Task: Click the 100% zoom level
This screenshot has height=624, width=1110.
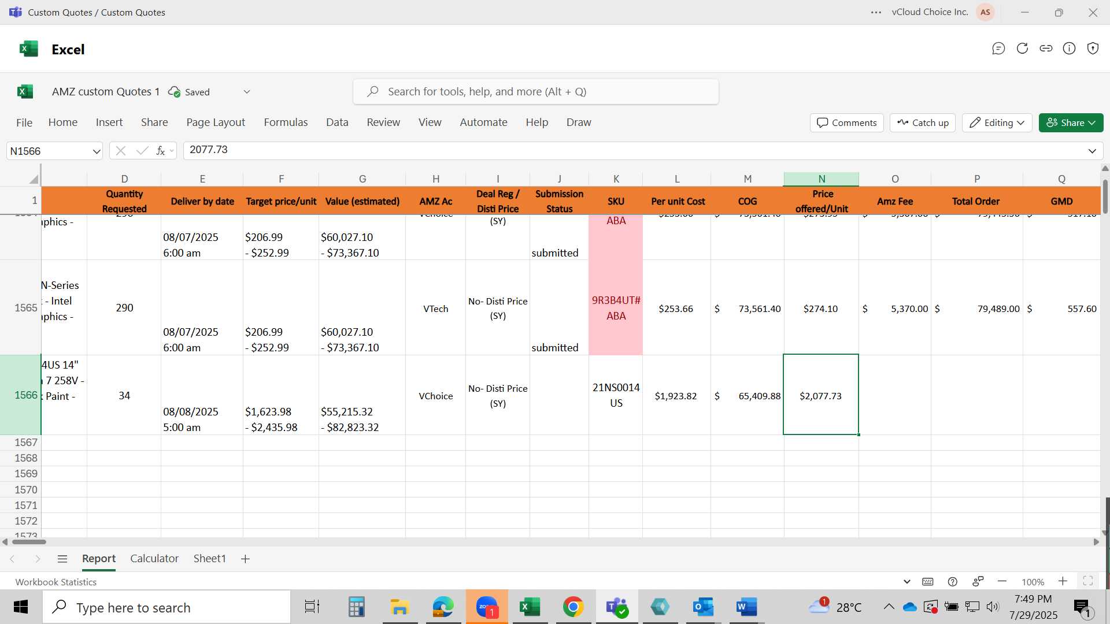Action: (x=1033, y=582)
